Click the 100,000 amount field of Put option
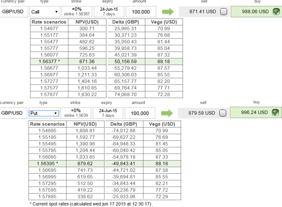 pos(140,113)
